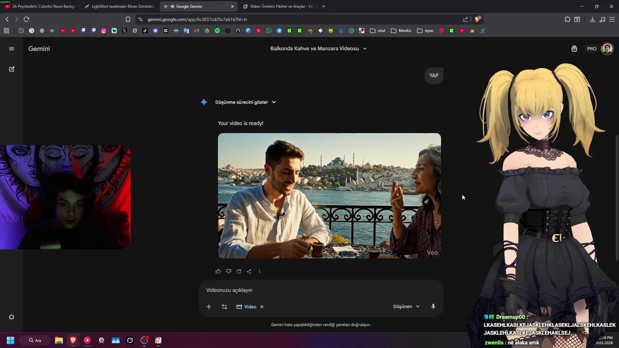
Task: Select the Google Gemini tab
Action: [x=198, y=6]
